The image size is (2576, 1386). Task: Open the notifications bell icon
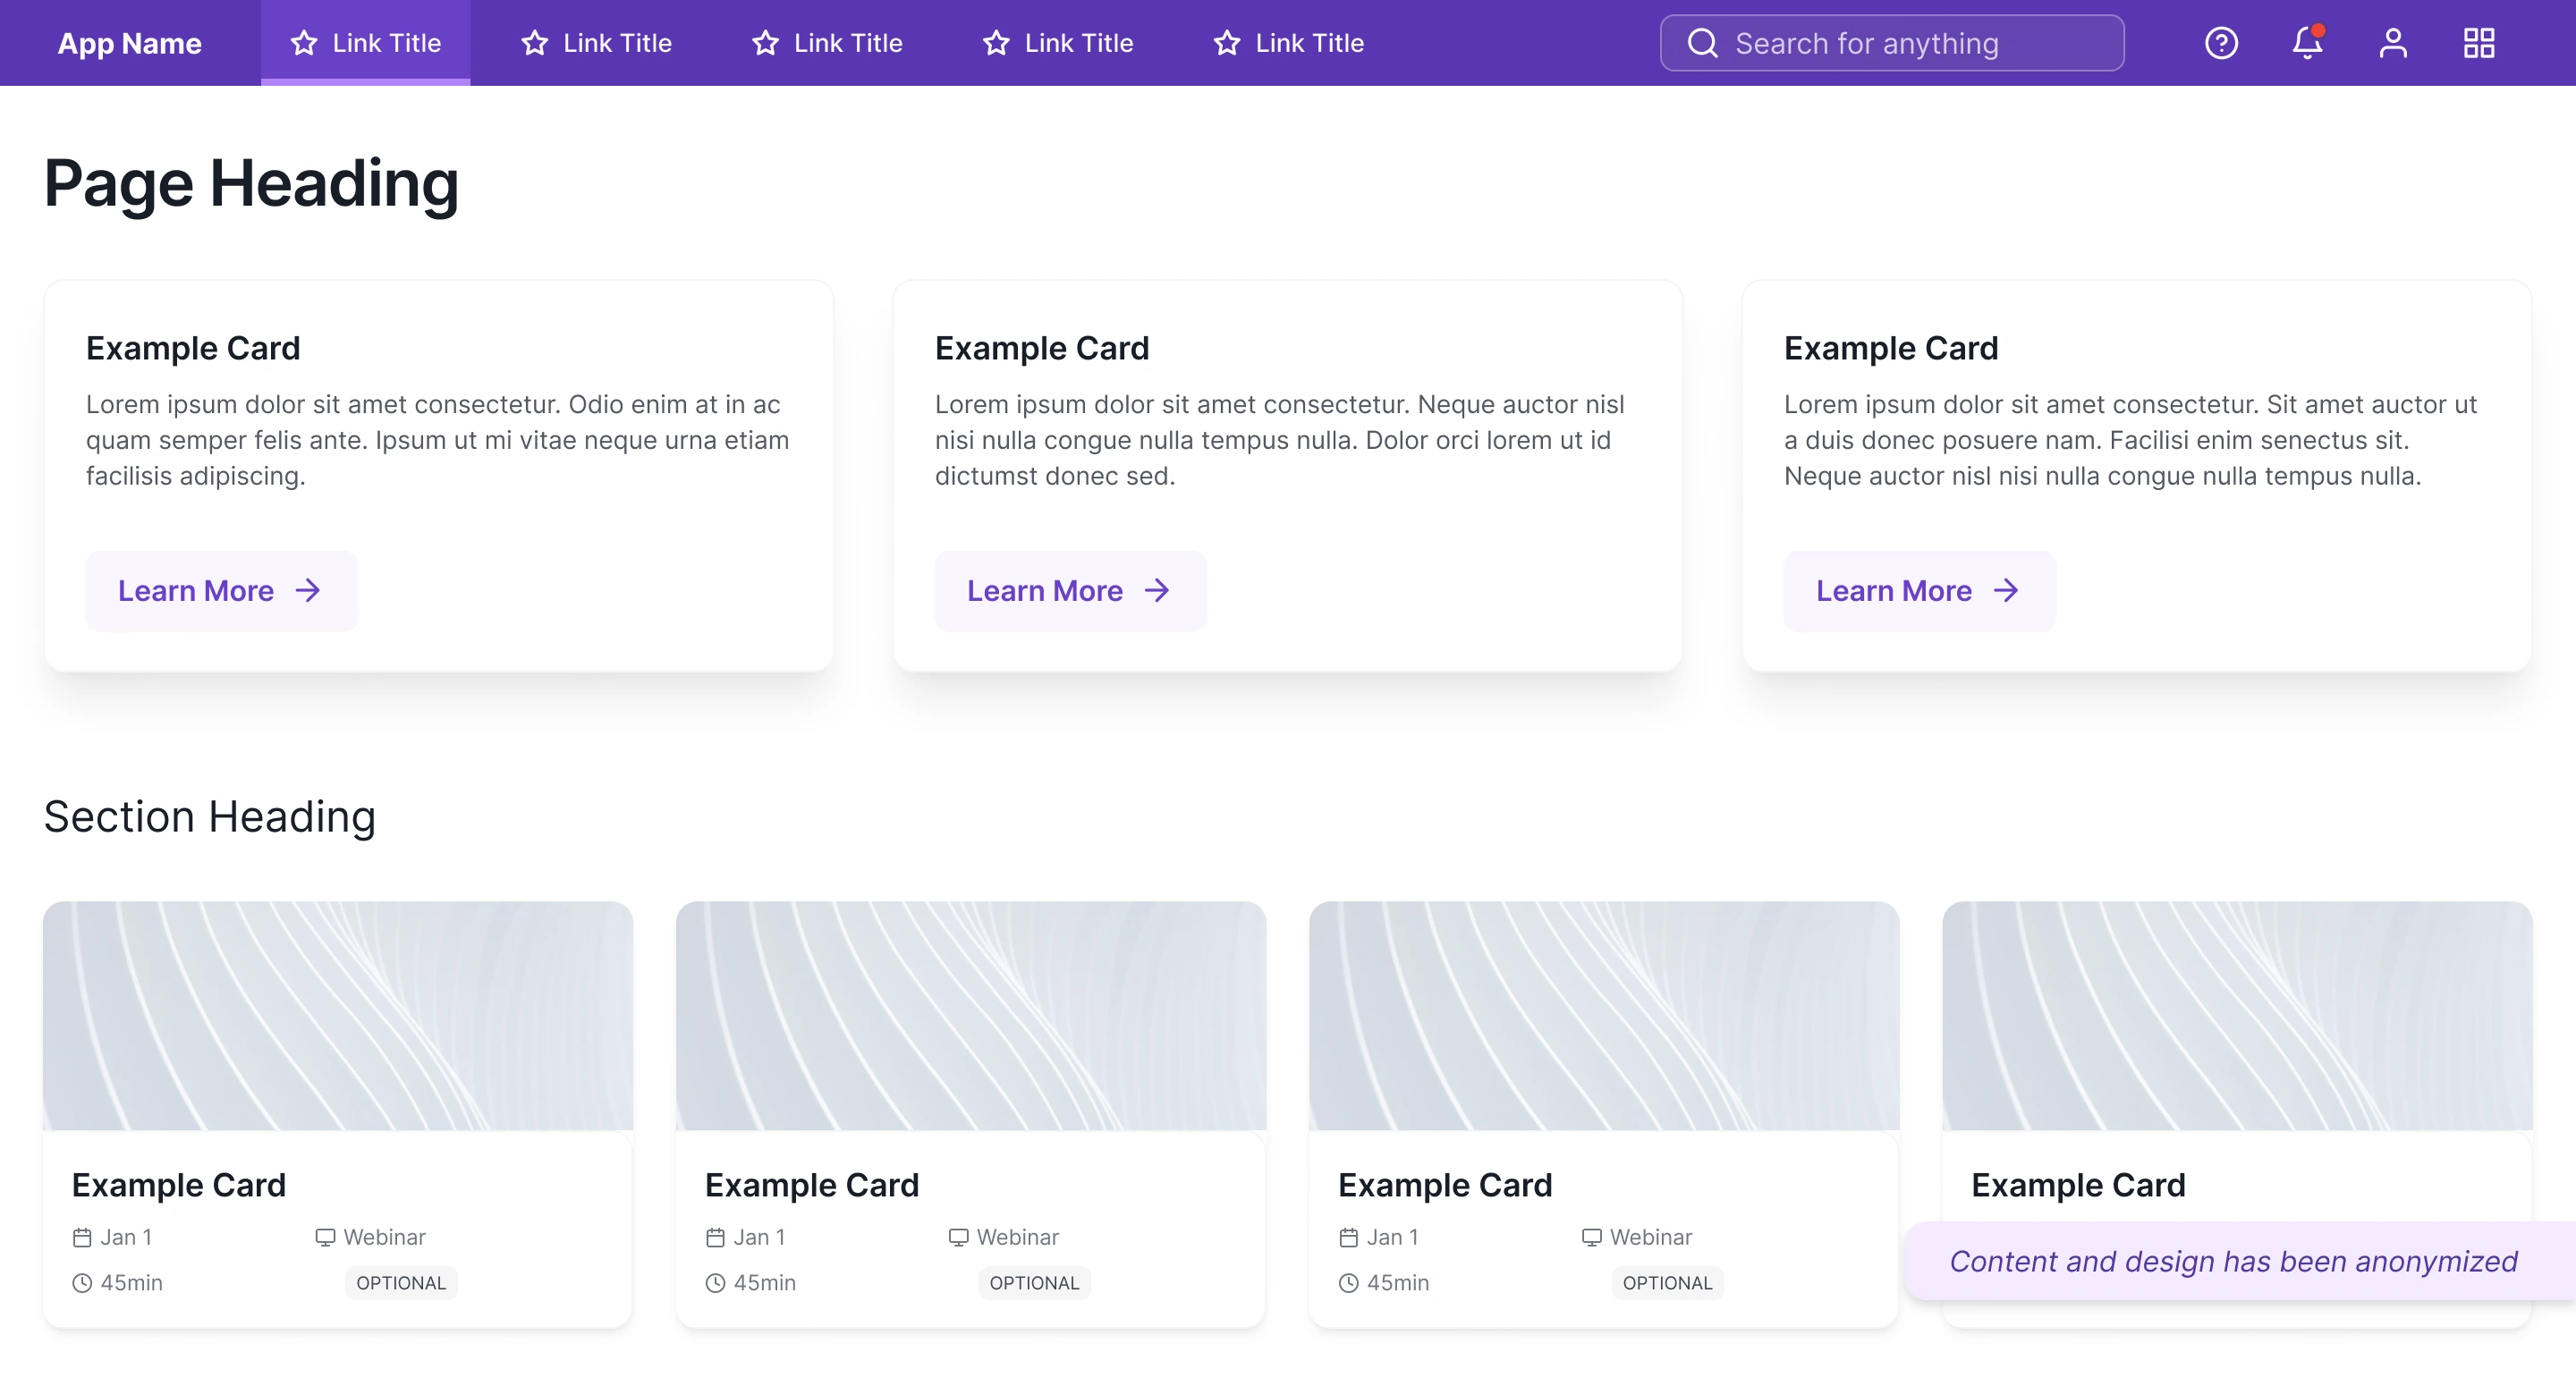tap(2307, 43)
